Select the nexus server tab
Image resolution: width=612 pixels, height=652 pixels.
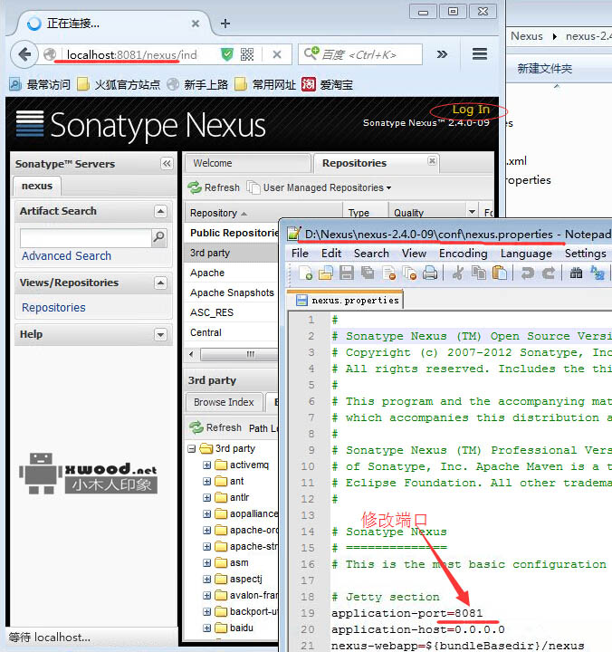(37, 186)
